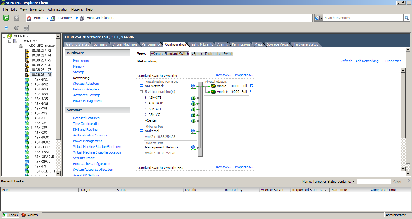Open the Administration menu
412x219 pixels.
pos(58,9)
